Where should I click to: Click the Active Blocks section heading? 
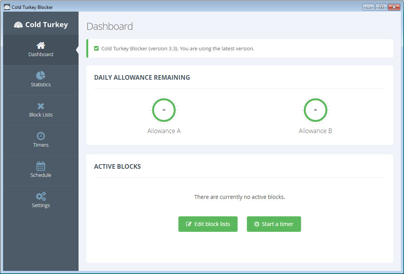coord(117,166)
